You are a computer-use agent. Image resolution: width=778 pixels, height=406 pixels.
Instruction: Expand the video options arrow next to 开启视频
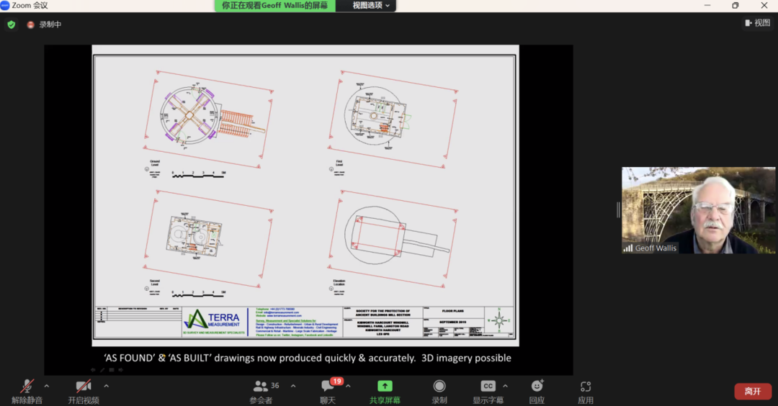pos(106,386)
